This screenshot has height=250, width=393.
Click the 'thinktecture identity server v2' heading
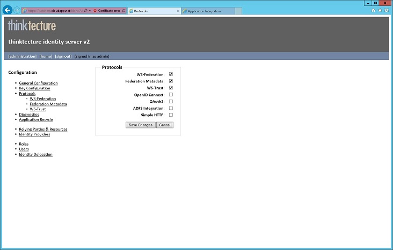click(x=49, y=42)
